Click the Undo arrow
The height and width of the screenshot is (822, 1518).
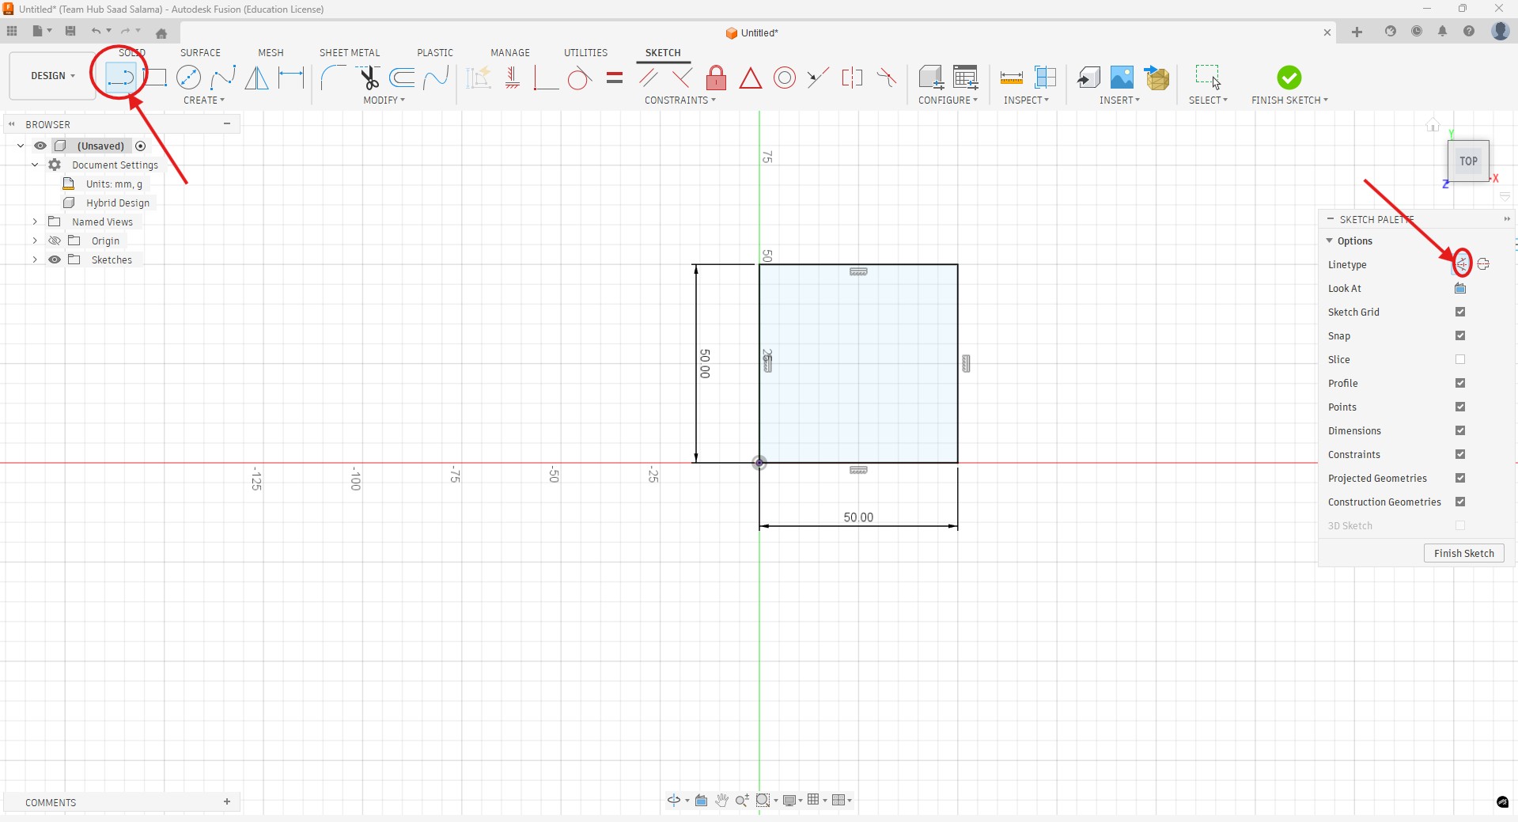[96, 32]
